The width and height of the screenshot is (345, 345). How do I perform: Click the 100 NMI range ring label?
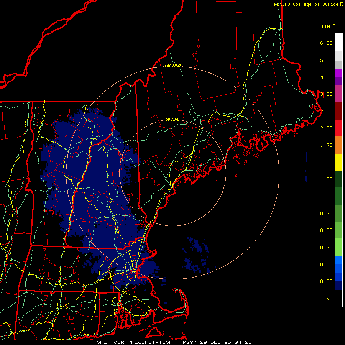click(172, 66)
